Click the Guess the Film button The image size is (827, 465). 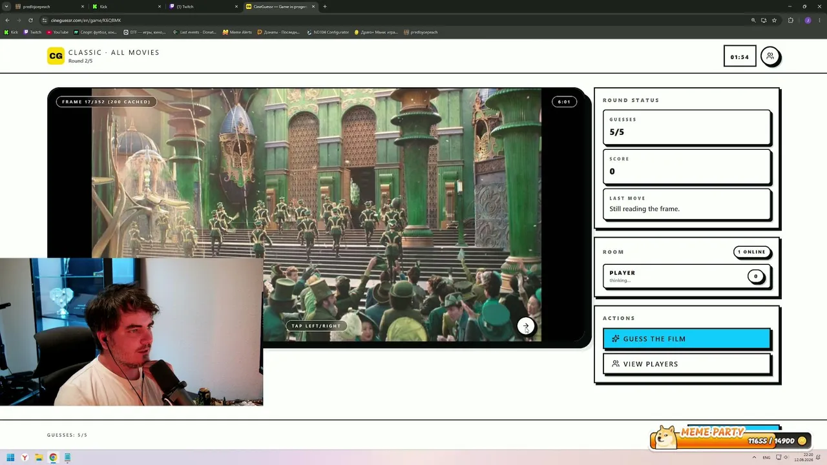(x=686, y=338)
